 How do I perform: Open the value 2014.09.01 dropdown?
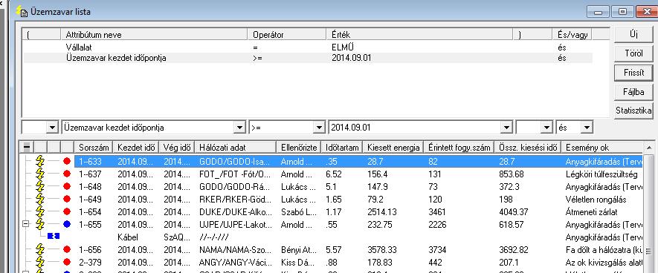(507, 128)
